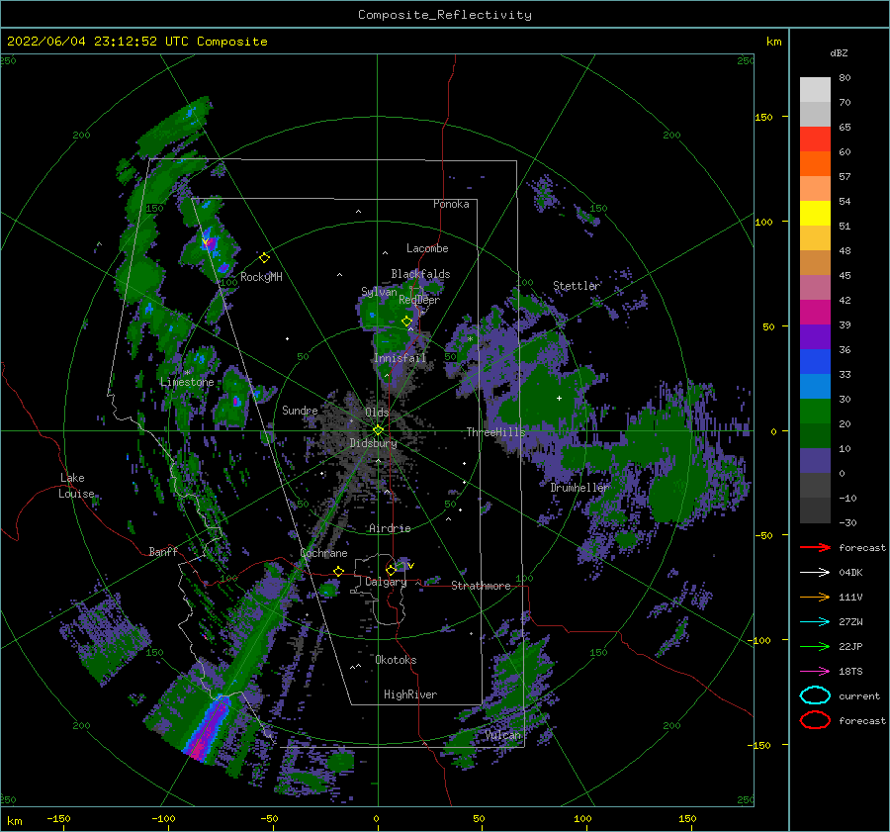This screenshot has height=832, width=890.
Task: Click the Stettler label
Action: point(577,286)
